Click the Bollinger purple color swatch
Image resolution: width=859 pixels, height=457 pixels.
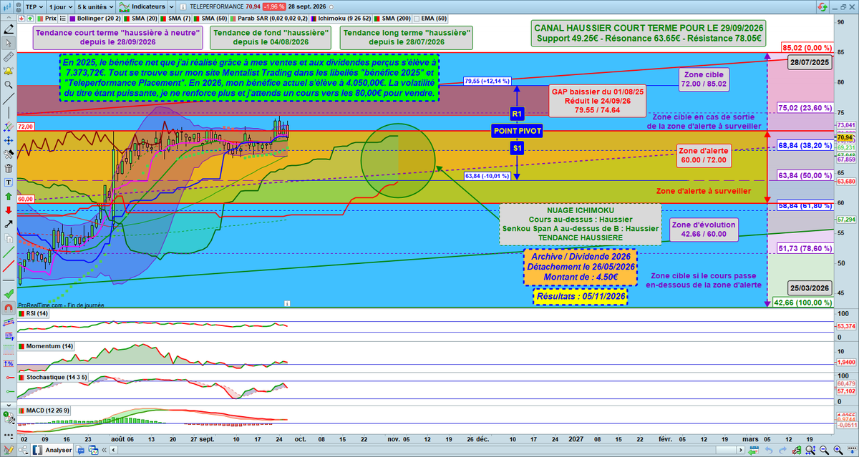click(72, 18)
